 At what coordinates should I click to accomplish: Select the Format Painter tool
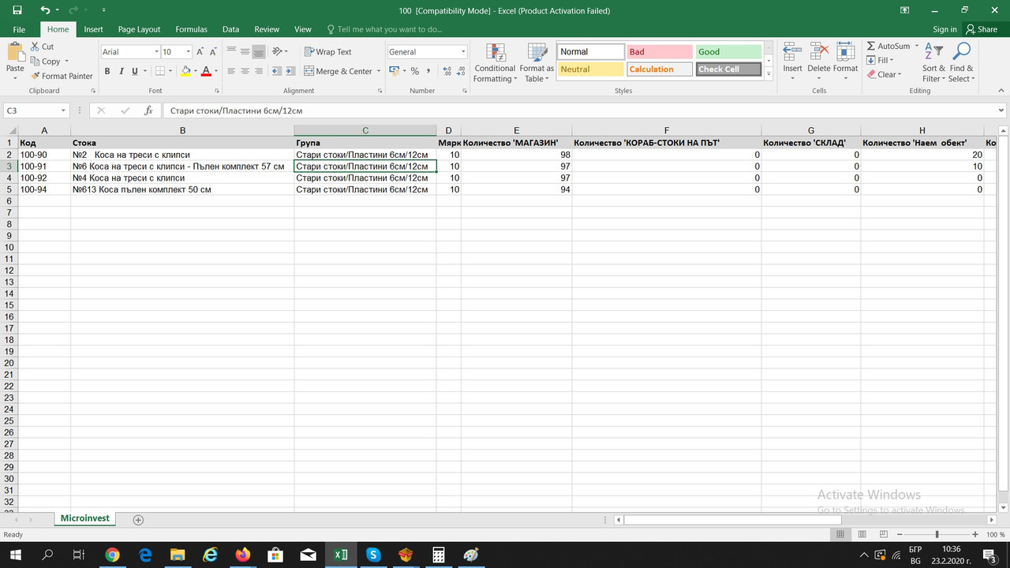62,76
